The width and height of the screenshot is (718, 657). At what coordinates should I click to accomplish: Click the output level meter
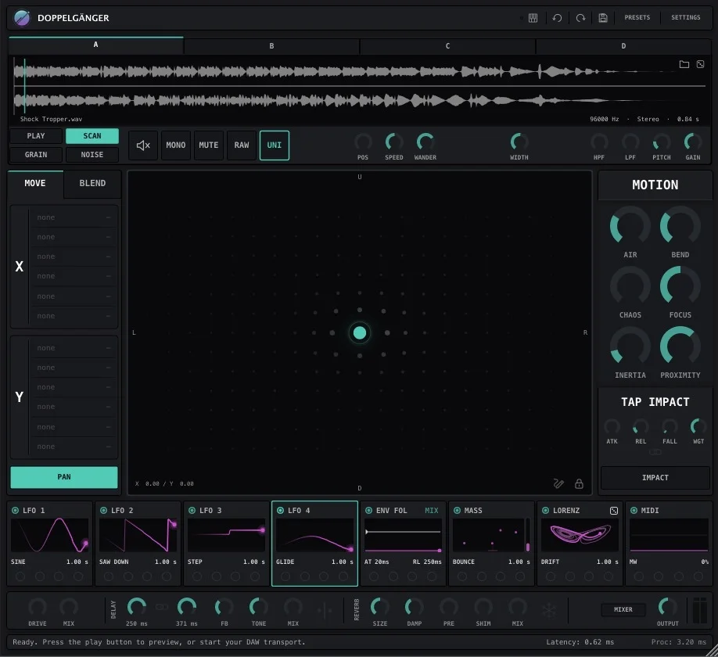coord(700,610)
